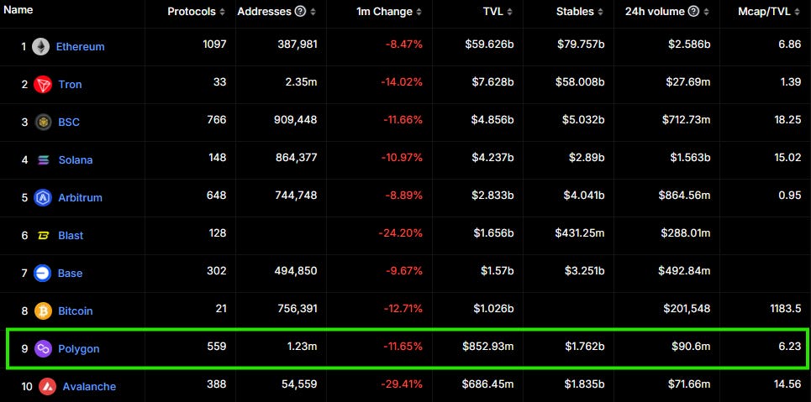Select Blast 1m change -24.20%
Screen dimensions: 811x402
pos(400,233)
